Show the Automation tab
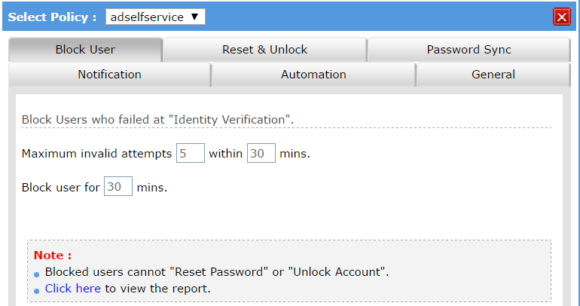Screen dimensions: 580x306 pos(313,75)
